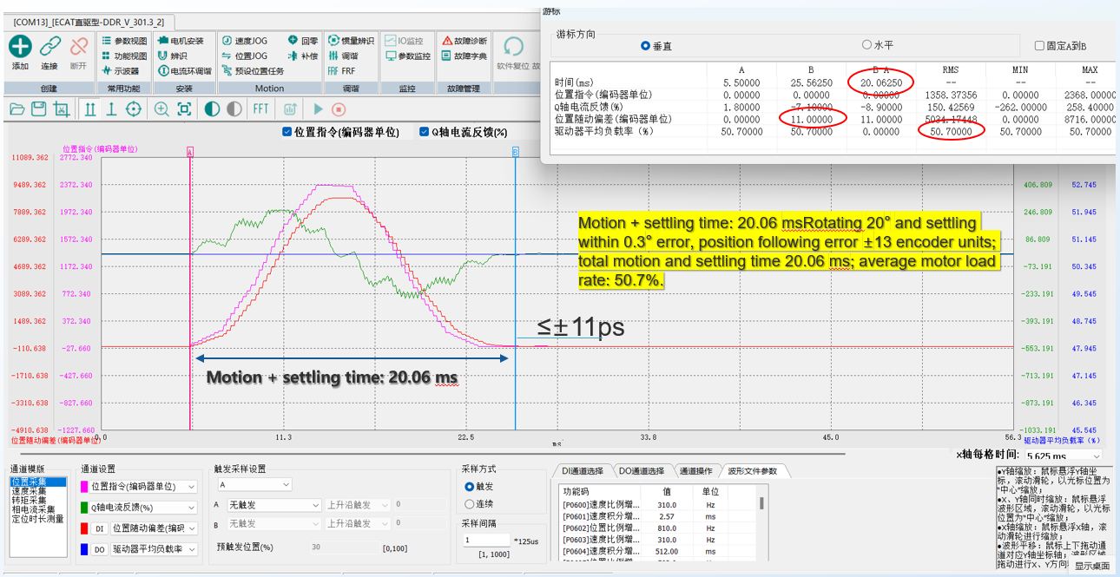
Task: Uncheck 位置指令(编码器单位) checkbox above chart
Action: point(287,132)
